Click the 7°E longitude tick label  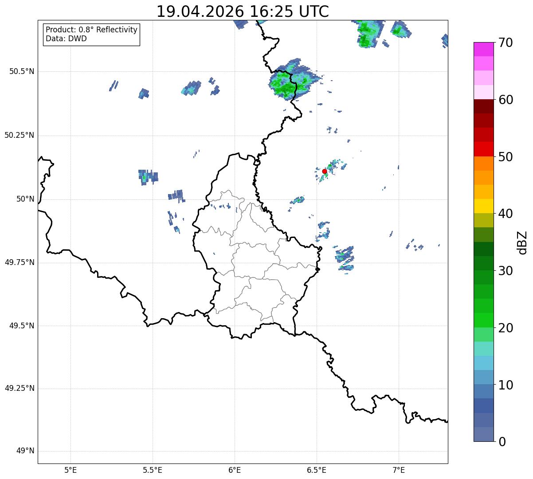click(x=399, y=470)
